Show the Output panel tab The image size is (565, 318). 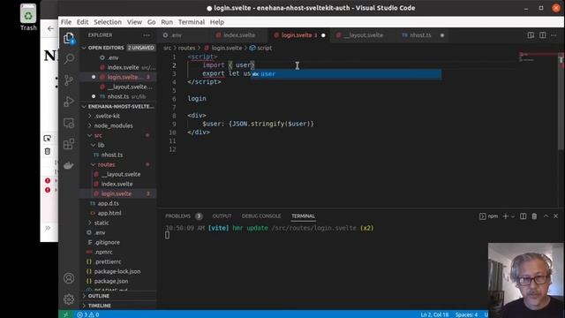point(222,216)
